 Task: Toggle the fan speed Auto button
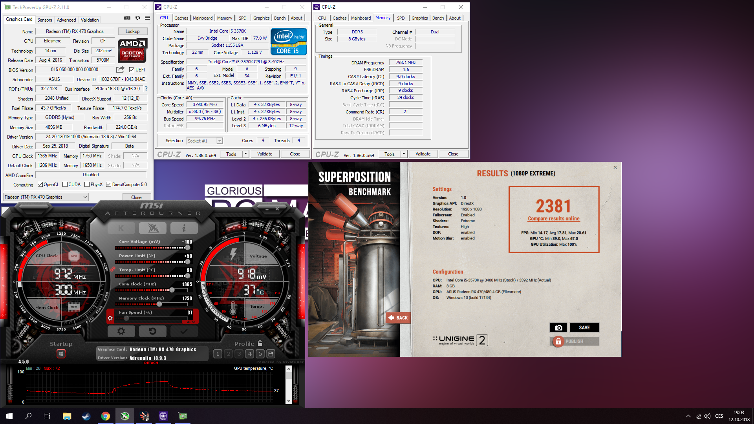click(x=191, y=322)
